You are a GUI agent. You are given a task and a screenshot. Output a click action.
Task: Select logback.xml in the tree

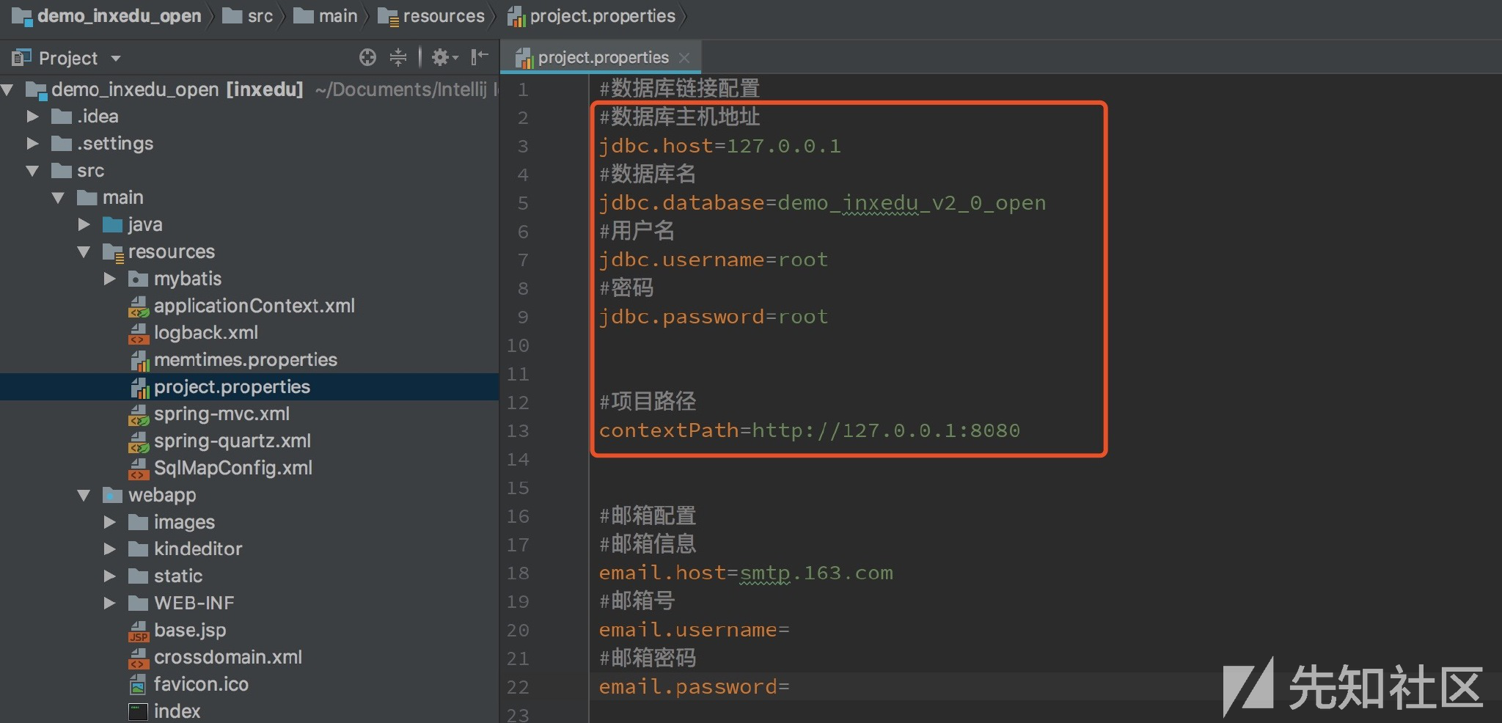(x=205, y=333)
